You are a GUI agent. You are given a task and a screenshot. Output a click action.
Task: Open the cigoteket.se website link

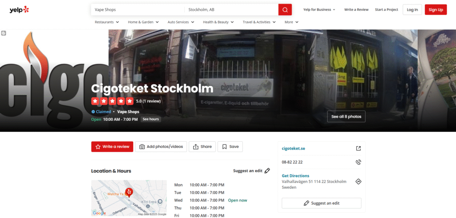point(293,148)
